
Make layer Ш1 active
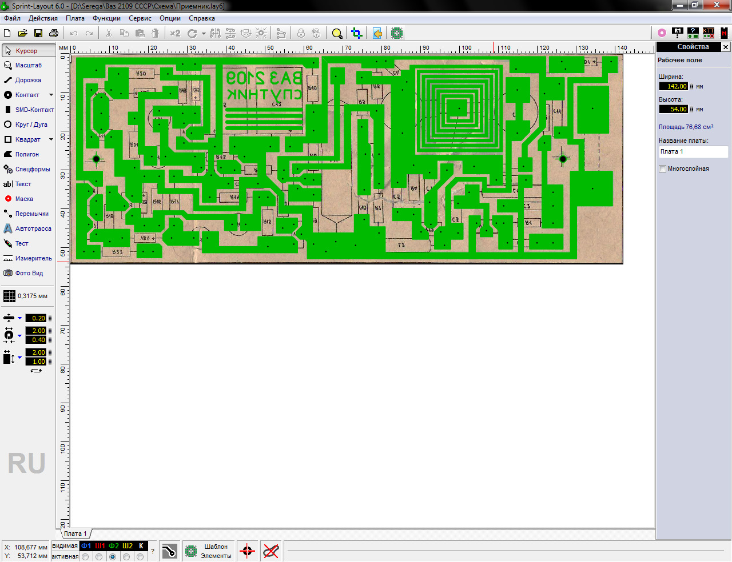99,556
